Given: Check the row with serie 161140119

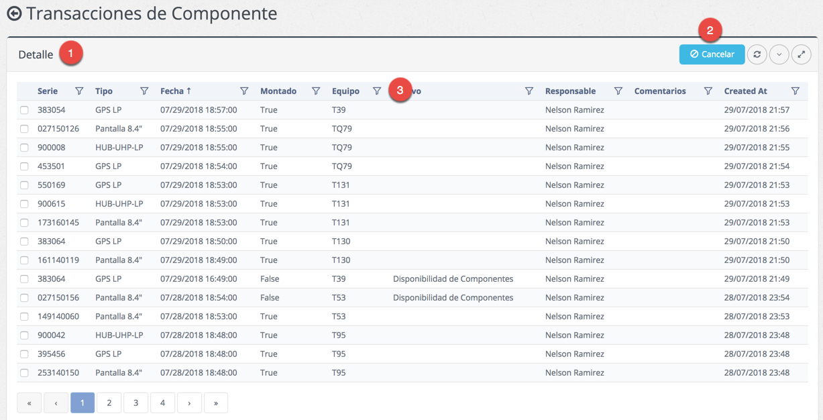Looking at the screenshot, I should (24, 260).
